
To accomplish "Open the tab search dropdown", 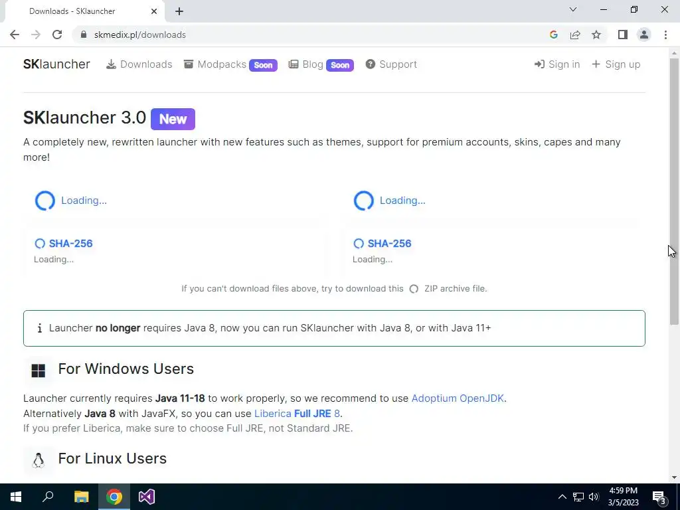I will coord(573,9).
